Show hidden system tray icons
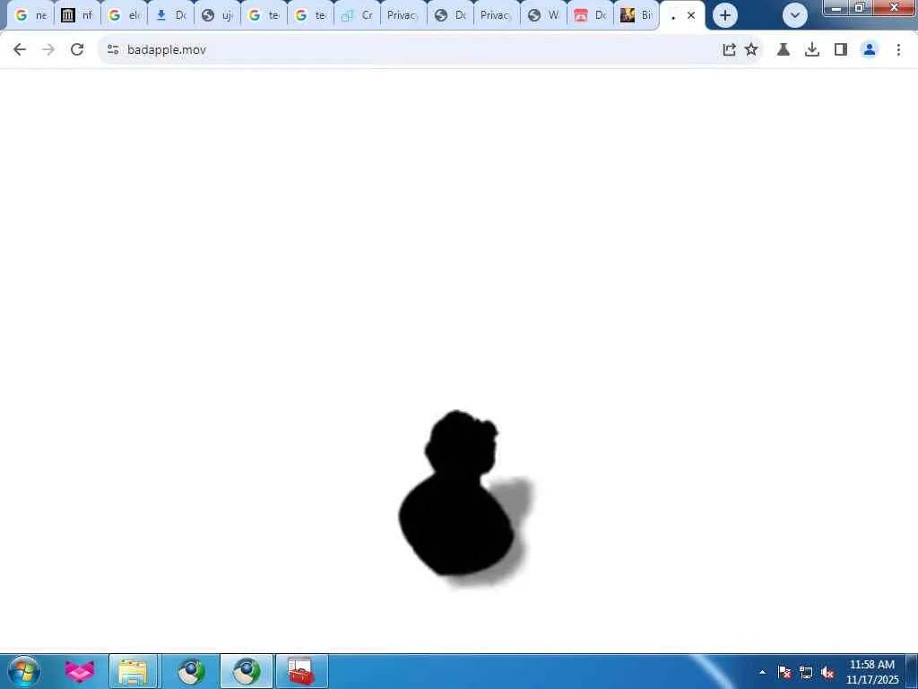The height and width of the screenshot is (689, 918). (x=762, y=672)
